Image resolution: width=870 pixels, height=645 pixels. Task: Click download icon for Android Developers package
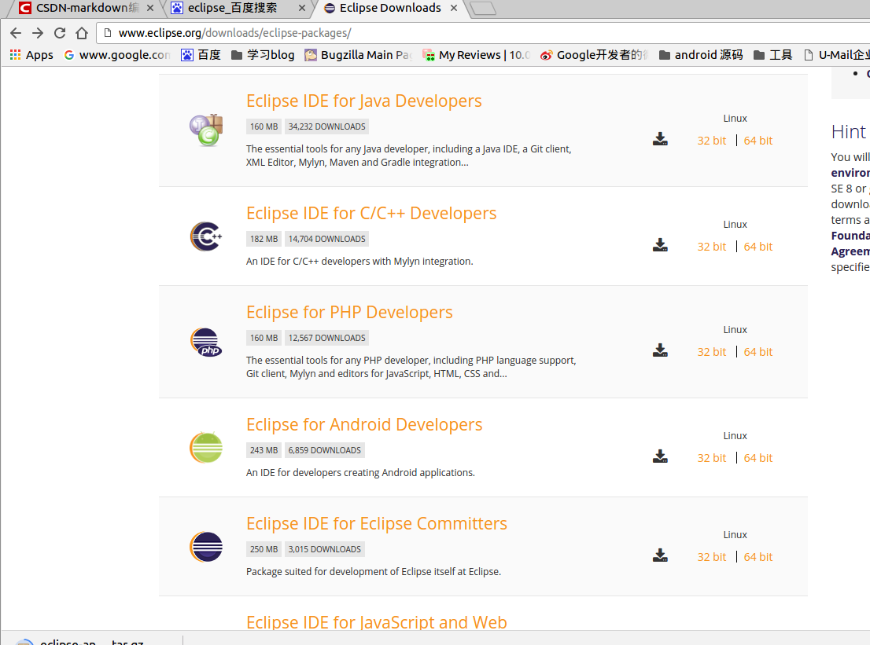tap(660, 456)
